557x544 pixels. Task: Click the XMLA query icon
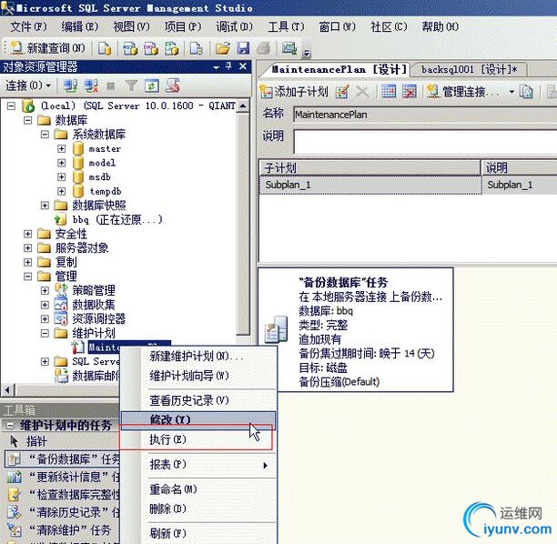172,48
